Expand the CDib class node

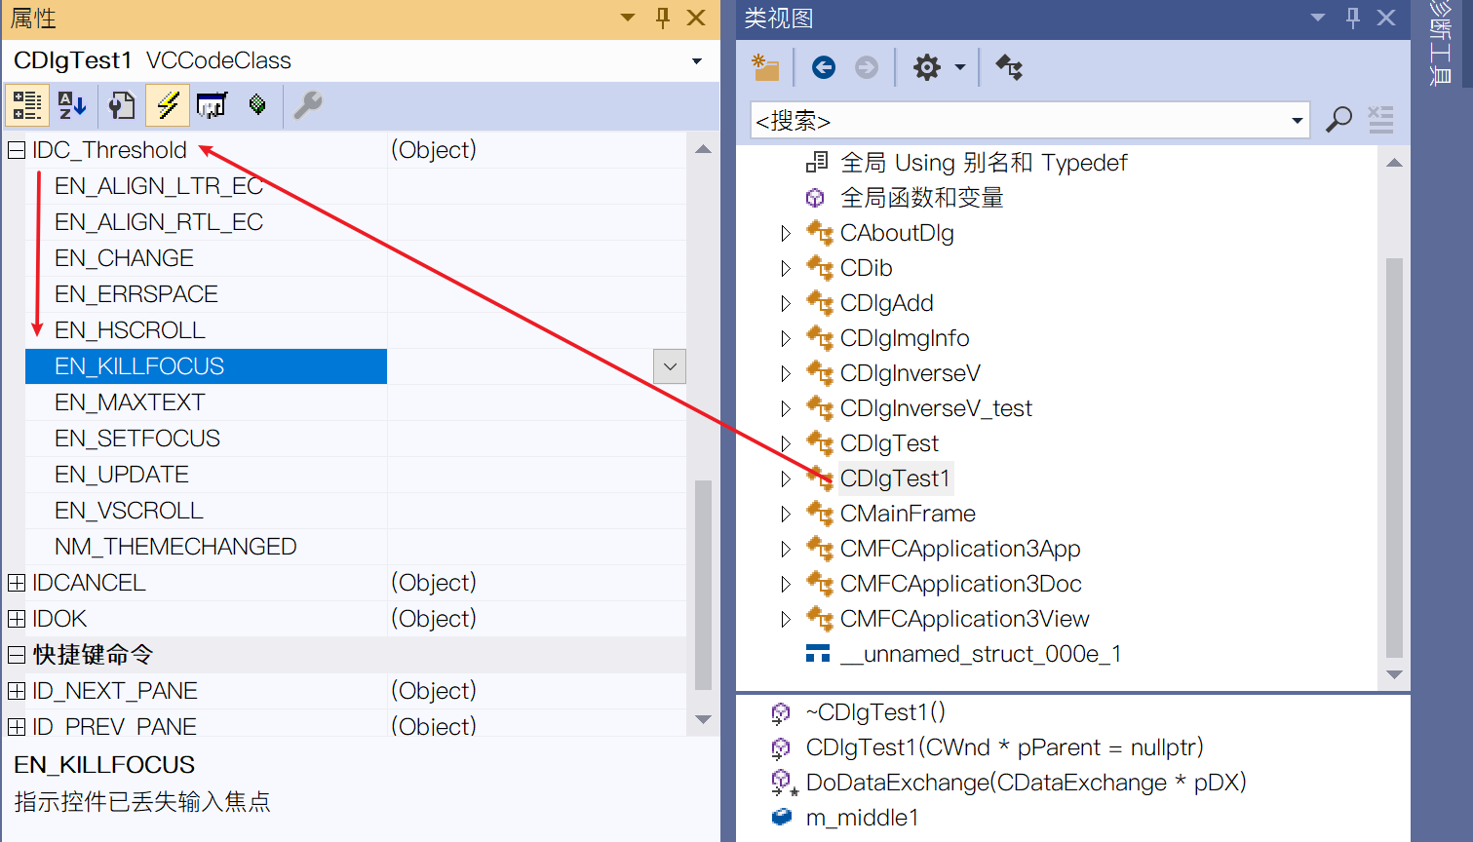click(x=786, y=268)
